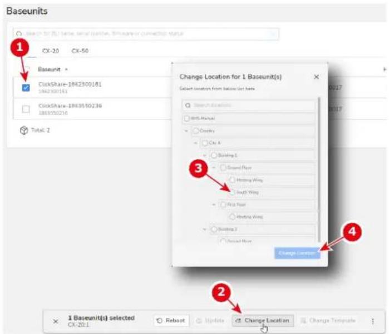Click the '1 Baseunit(s) selected' text
Image resolution: width=389 pixels, height=334 pixels.
click(101, 318)
